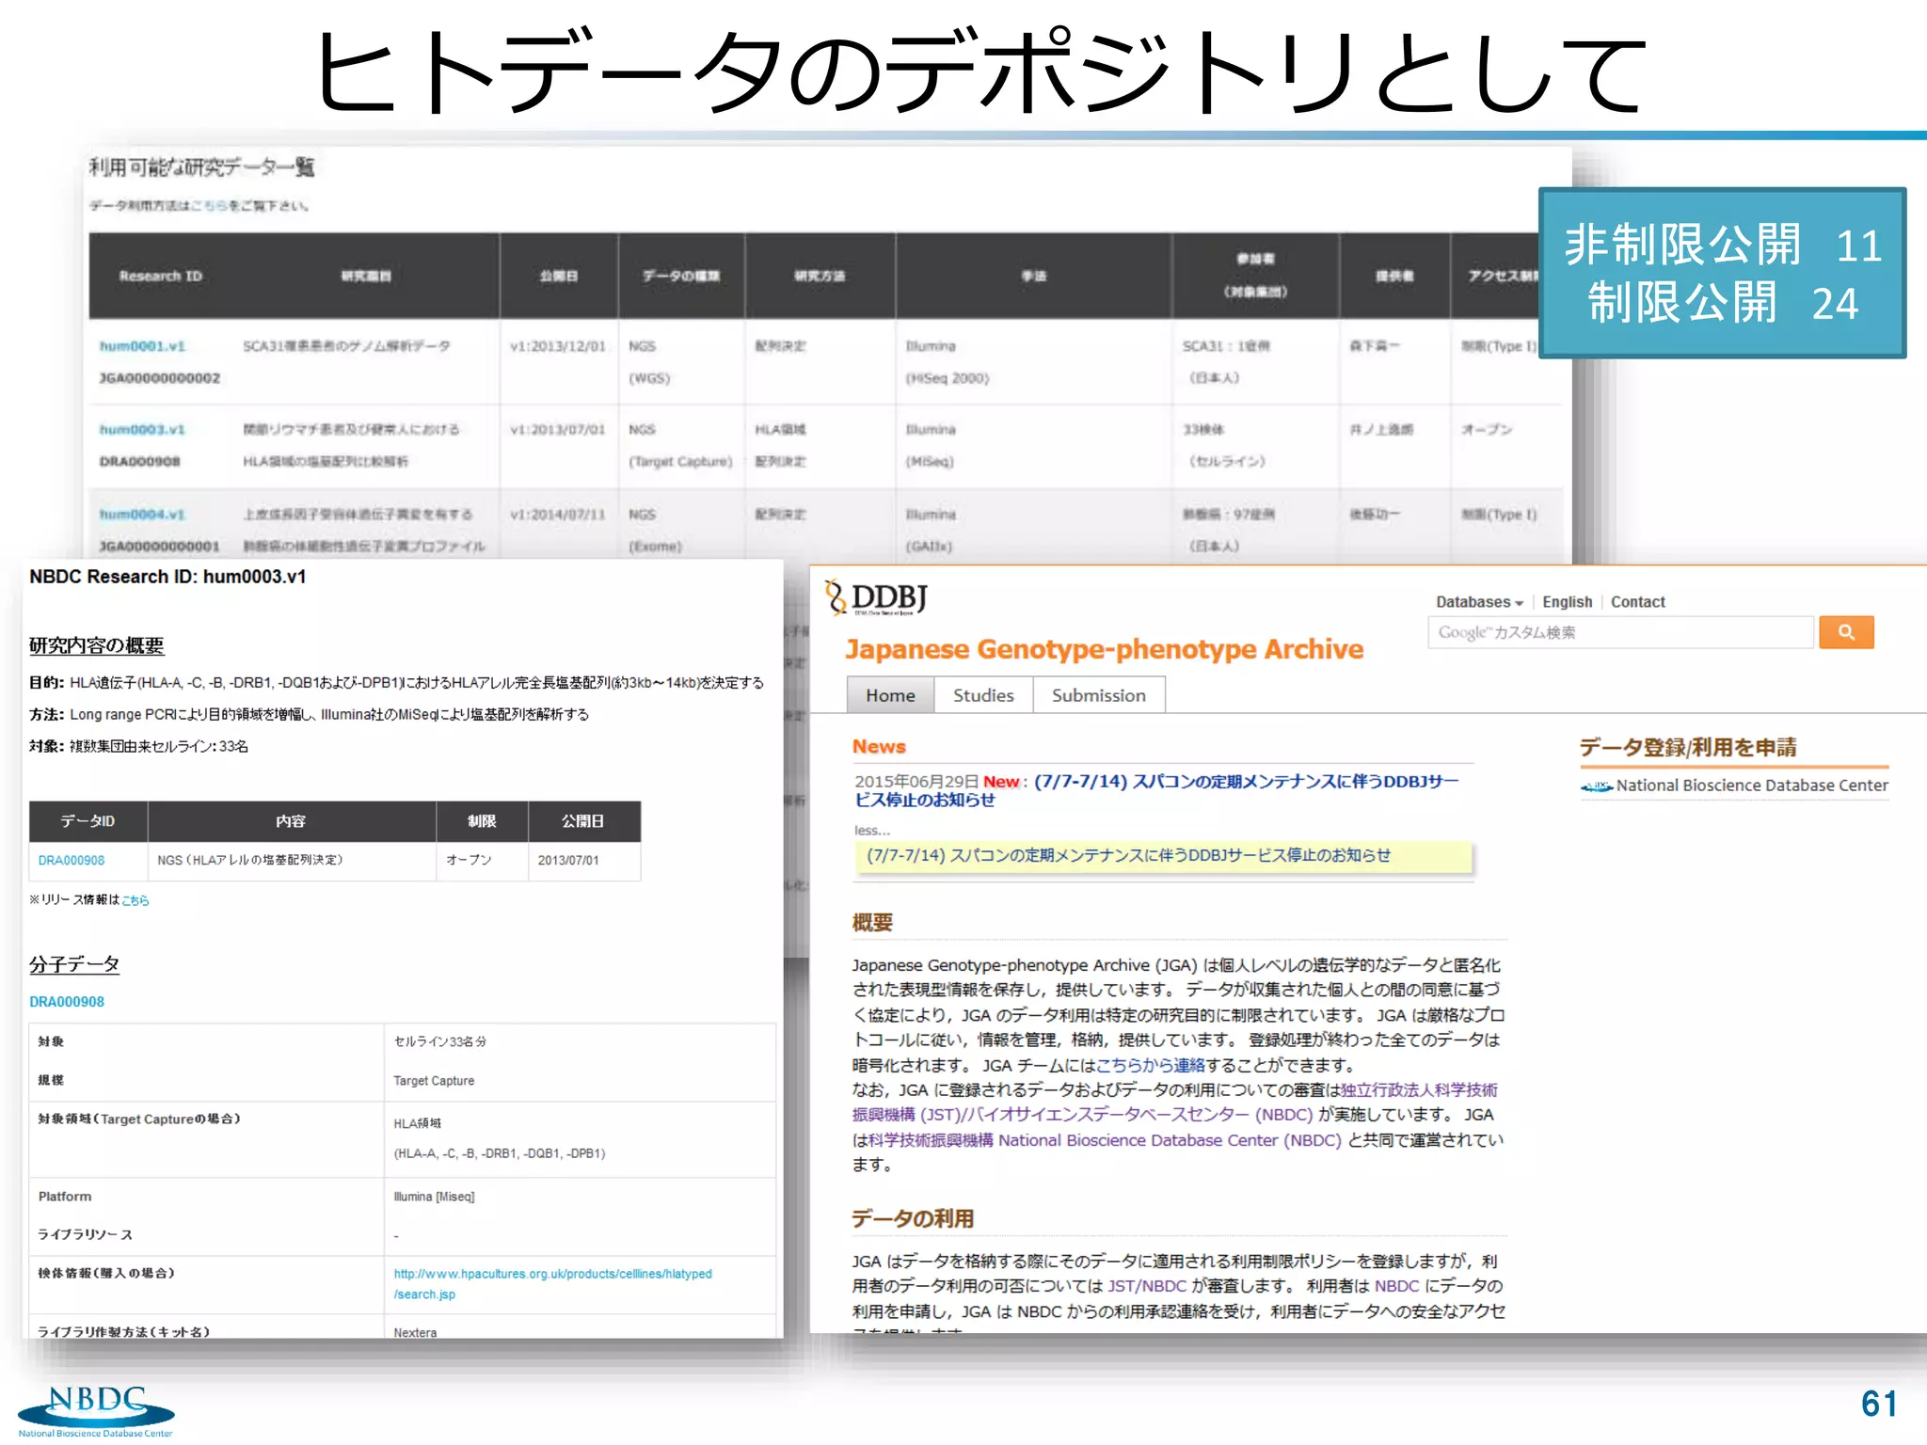The height and width of the screenshot is (1445, 1927).
Task: Click the Research ID column header
Action: [161, 276]
